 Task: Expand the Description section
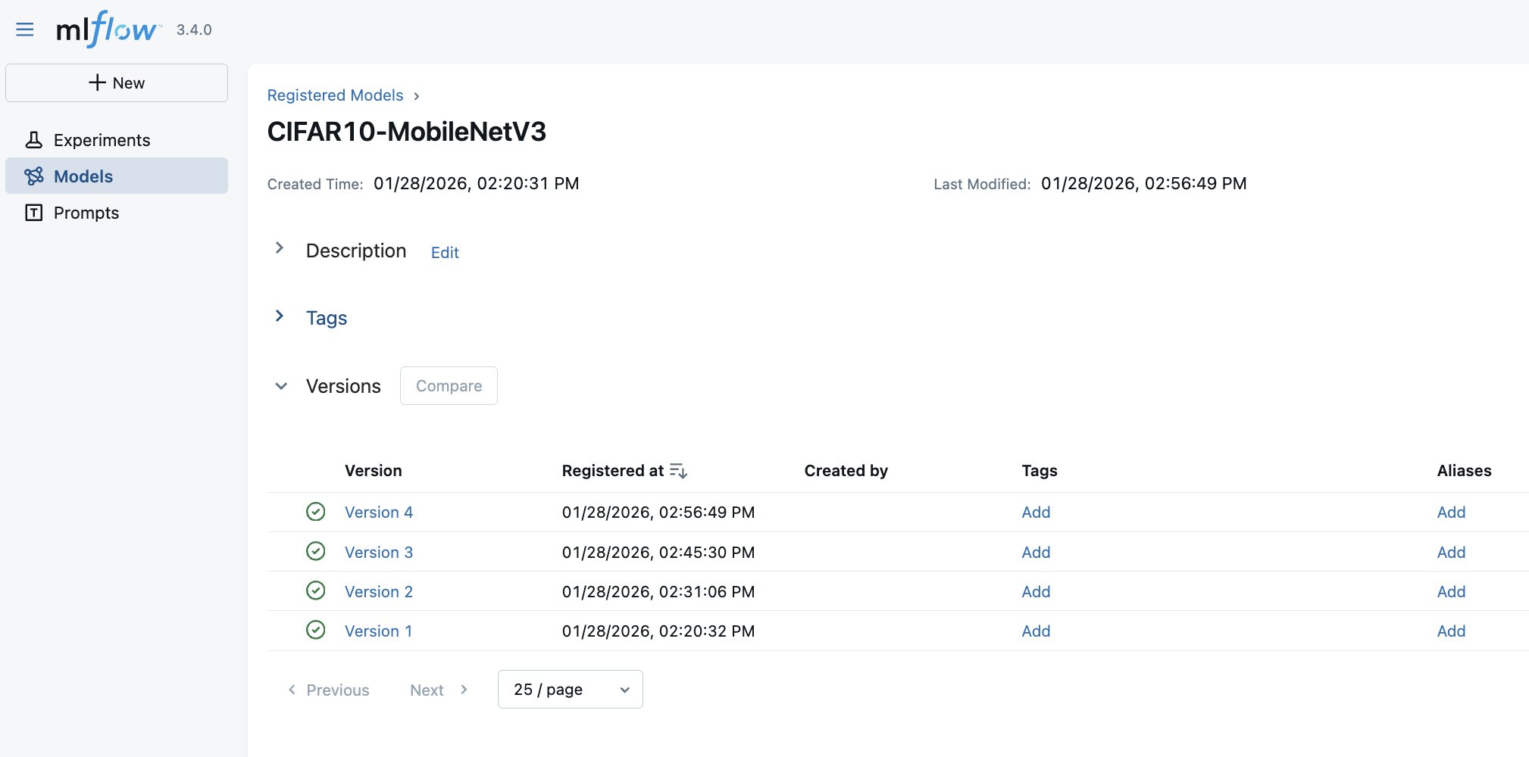click(x=280, y=248)
